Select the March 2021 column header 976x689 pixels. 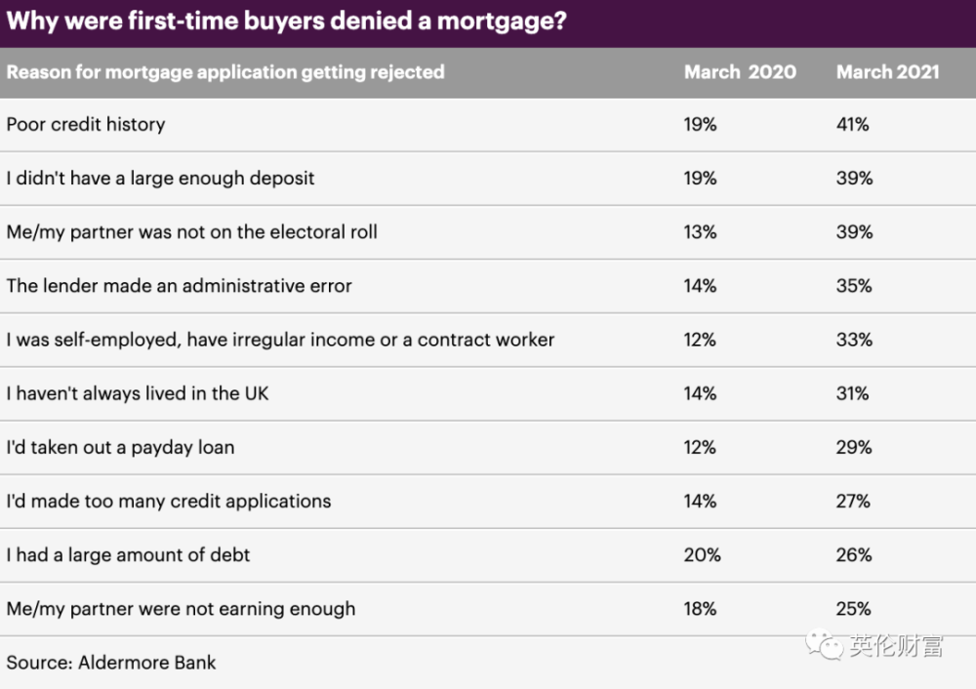click(x=887, y=71)
